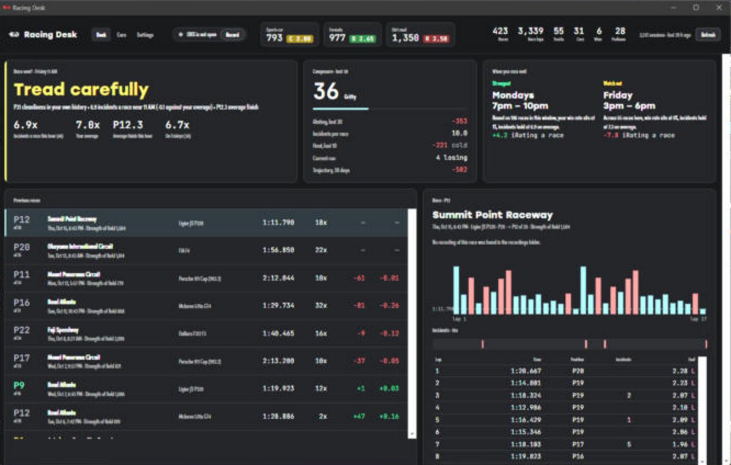
Task: Click lap 3 row time 1:18.324
Action: (x=526, y=395)
